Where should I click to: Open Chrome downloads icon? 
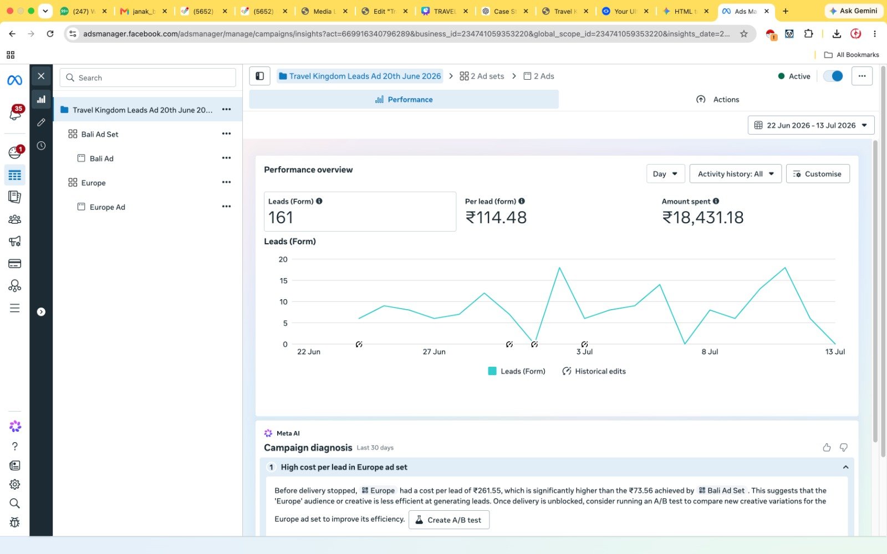[837, 34]
